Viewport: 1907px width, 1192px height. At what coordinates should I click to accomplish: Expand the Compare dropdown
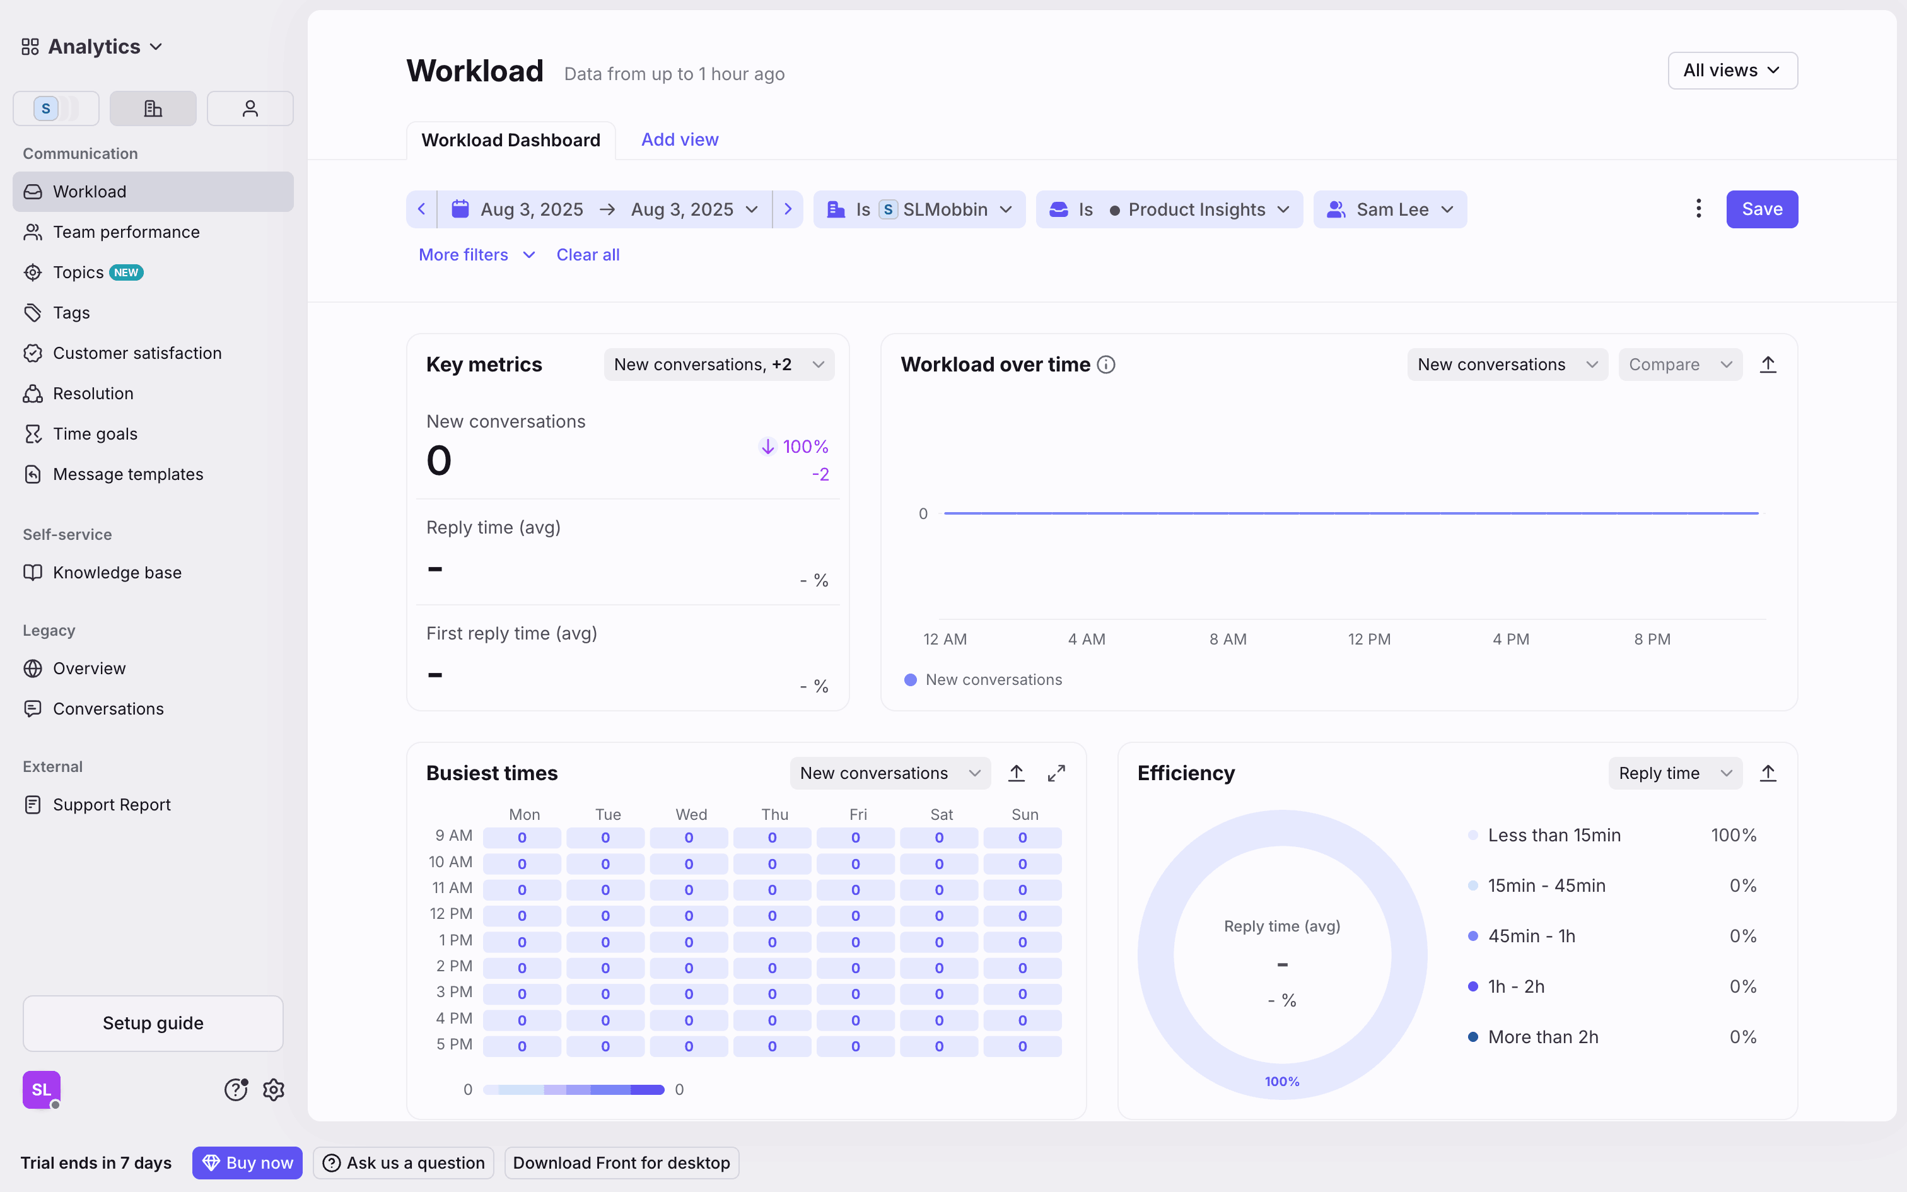pyautogui.click(x=1679, y=365)
